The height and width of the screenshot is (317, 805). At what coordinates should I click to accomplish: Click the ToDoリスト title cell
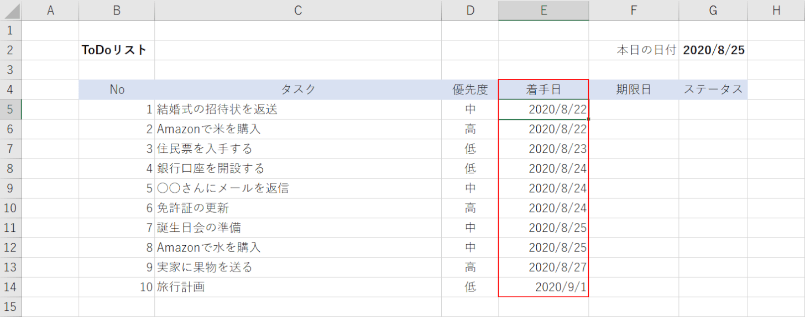pyautogui.click(x=117, y=50)
